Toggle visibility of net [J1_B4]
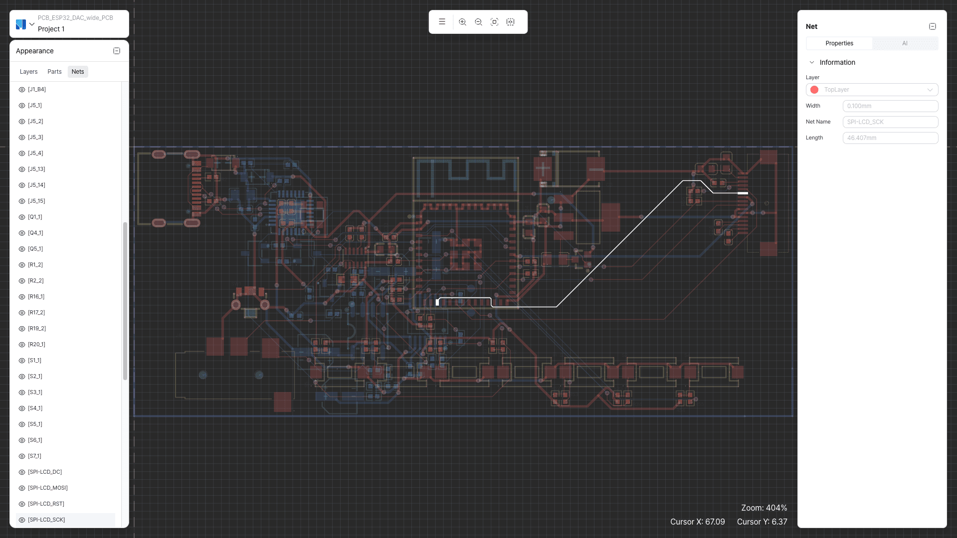The height and width of the screenshot is (538, 957). pos(22,90)
